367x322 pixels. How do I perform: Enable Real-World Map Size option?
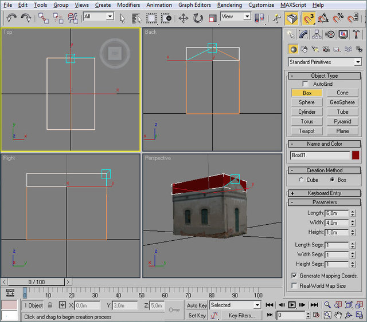[294, 285]
